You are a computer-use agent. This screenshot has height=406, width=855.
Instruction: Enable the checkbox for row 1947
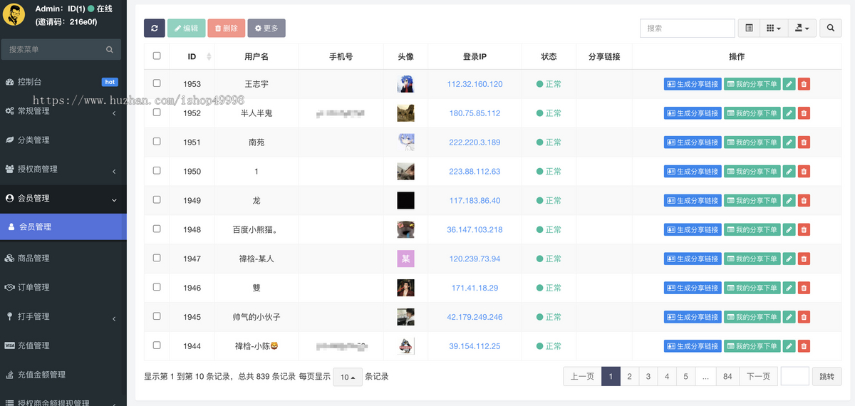point(157,259)
